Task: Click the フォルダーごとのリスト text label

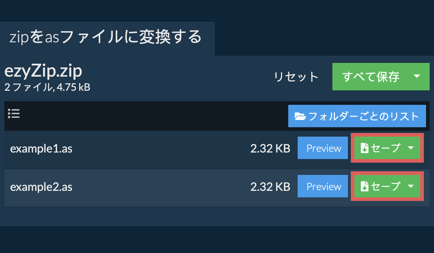Action: (x=363, y=116)
